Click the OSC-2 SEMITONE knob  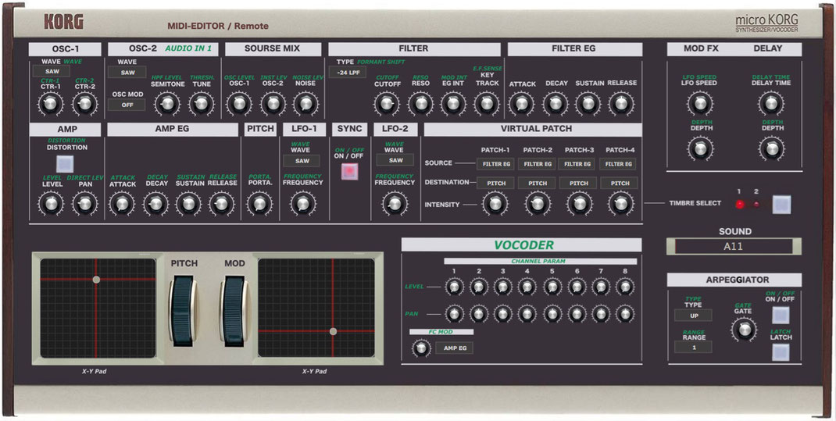167,104
